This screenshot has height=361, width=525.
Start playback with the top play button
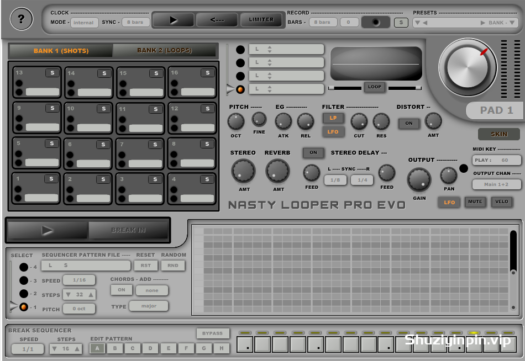(x=173, y=20)
